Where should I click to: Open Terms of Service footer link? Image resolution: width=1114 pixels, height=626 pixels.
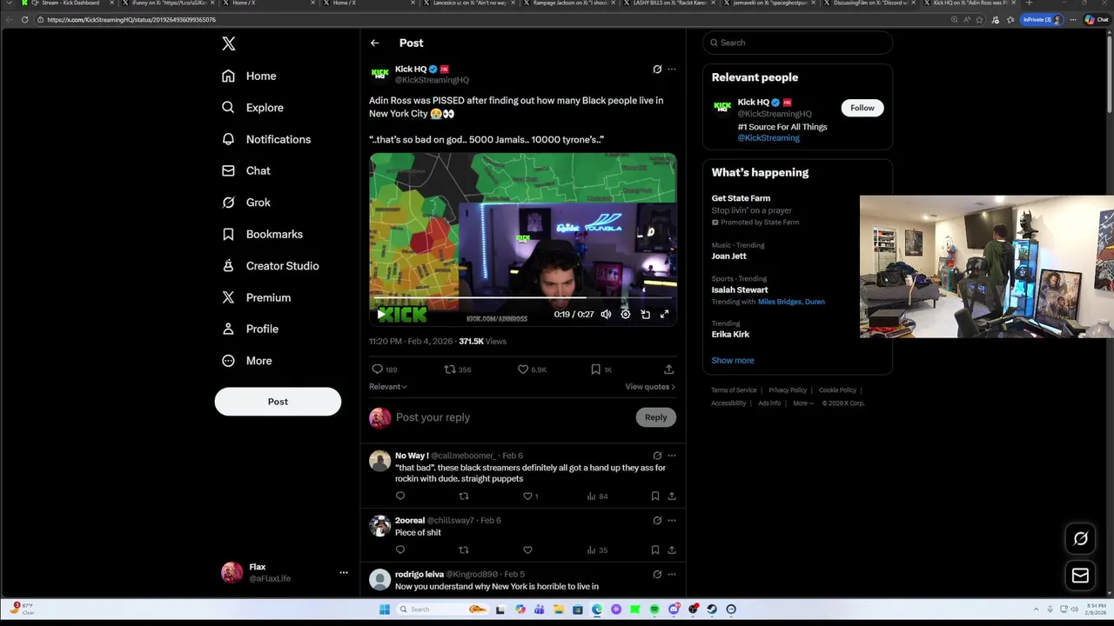pyautogui.click(x=734, y=390)
